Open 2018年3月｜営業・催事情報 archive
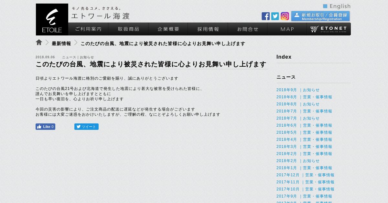Image resolution: width=388 pixels, height=203 pixels. (304, 147)
